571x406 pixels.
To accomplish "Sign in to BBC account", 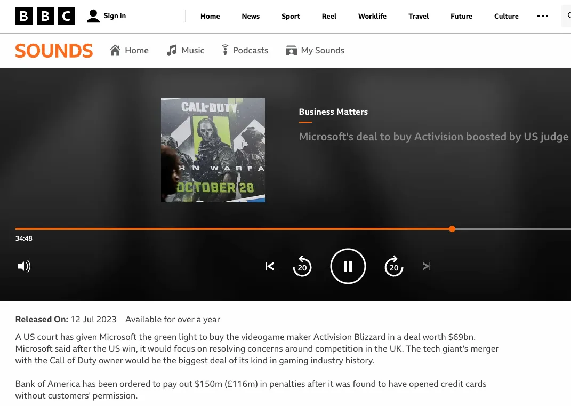I will point(106,16).
